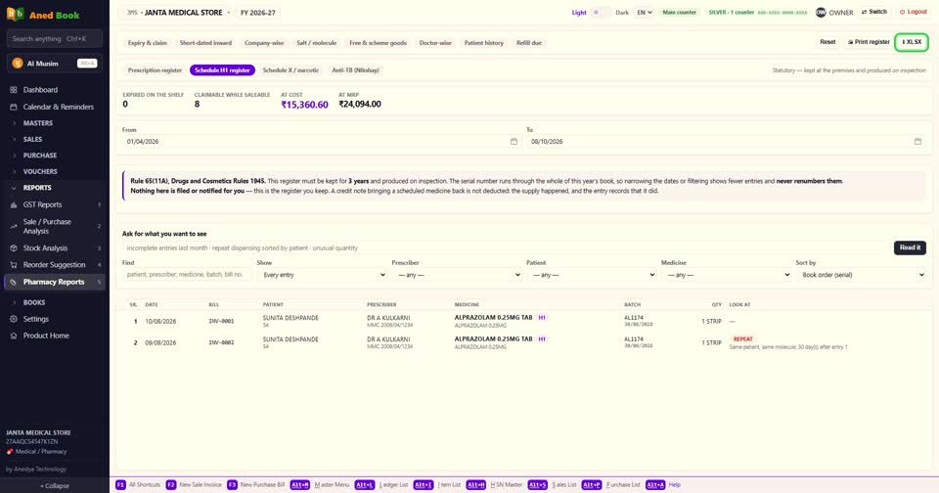The width and height of the screenshot is (939, 493).
Task: Click the Calendar & Reminders icon
Action: (13, 107)
